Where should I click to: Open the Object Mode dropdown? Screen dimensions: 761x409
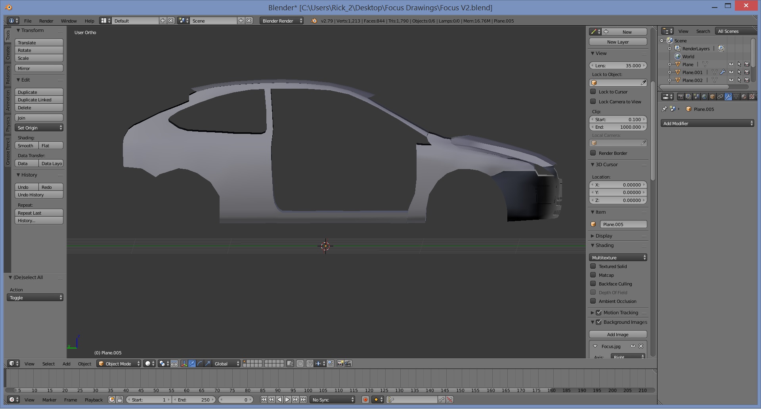coord(119,363)
